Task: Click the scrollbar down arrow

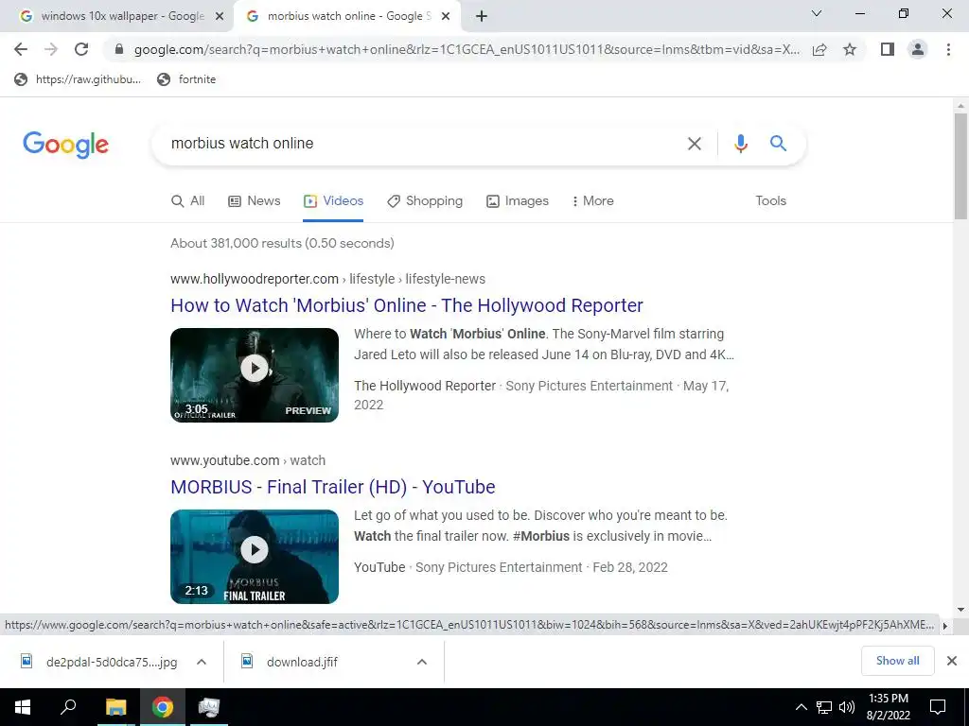Action: (x=960, y=610)
